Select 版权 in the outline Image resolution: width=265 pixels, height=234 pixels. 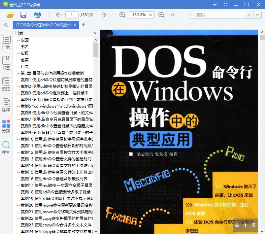[x=25, y=53]
